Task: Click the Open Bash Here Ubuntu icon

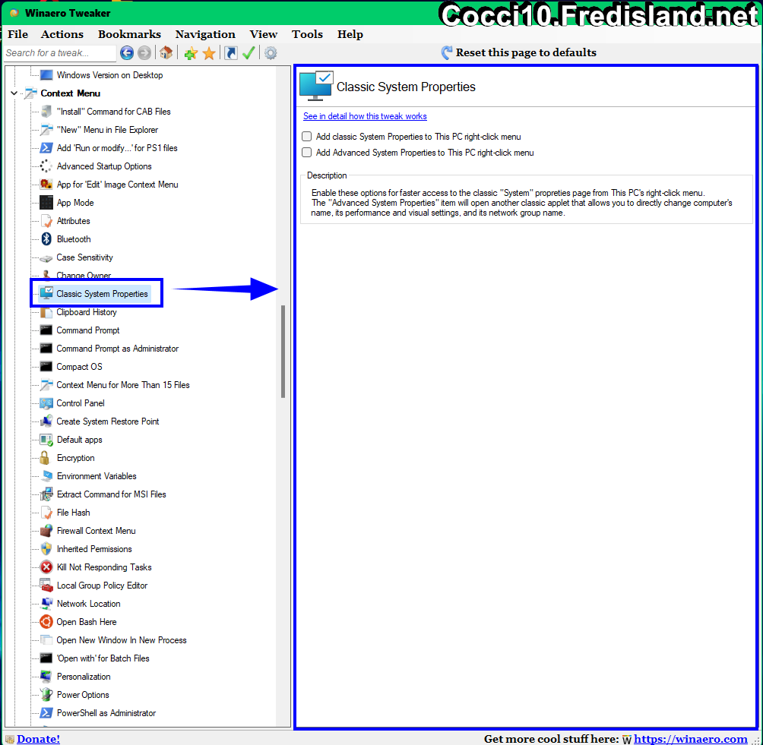Action: click(46, 621)
